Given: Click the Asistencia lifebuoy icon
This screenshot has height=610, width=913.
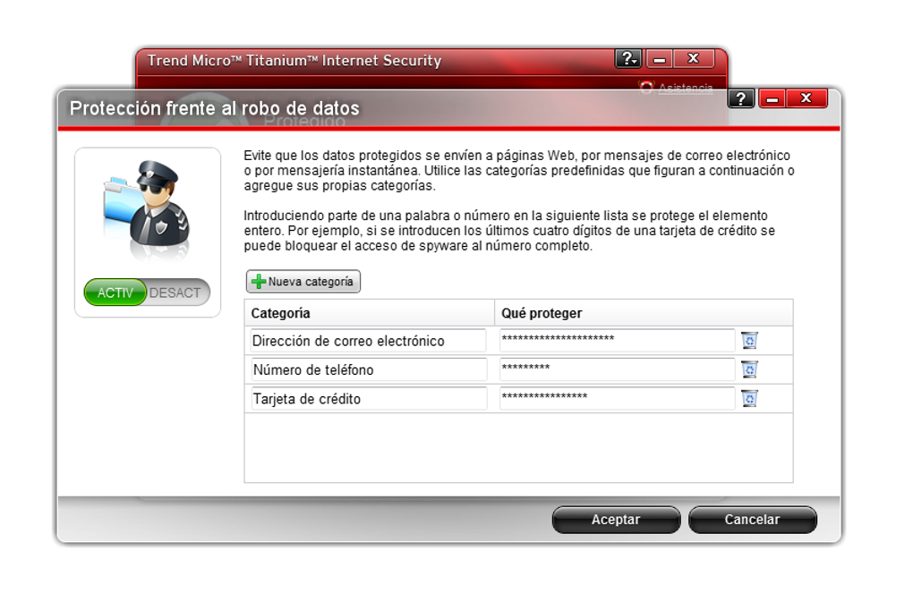Looking at the screenshot, I should [644, 87].
